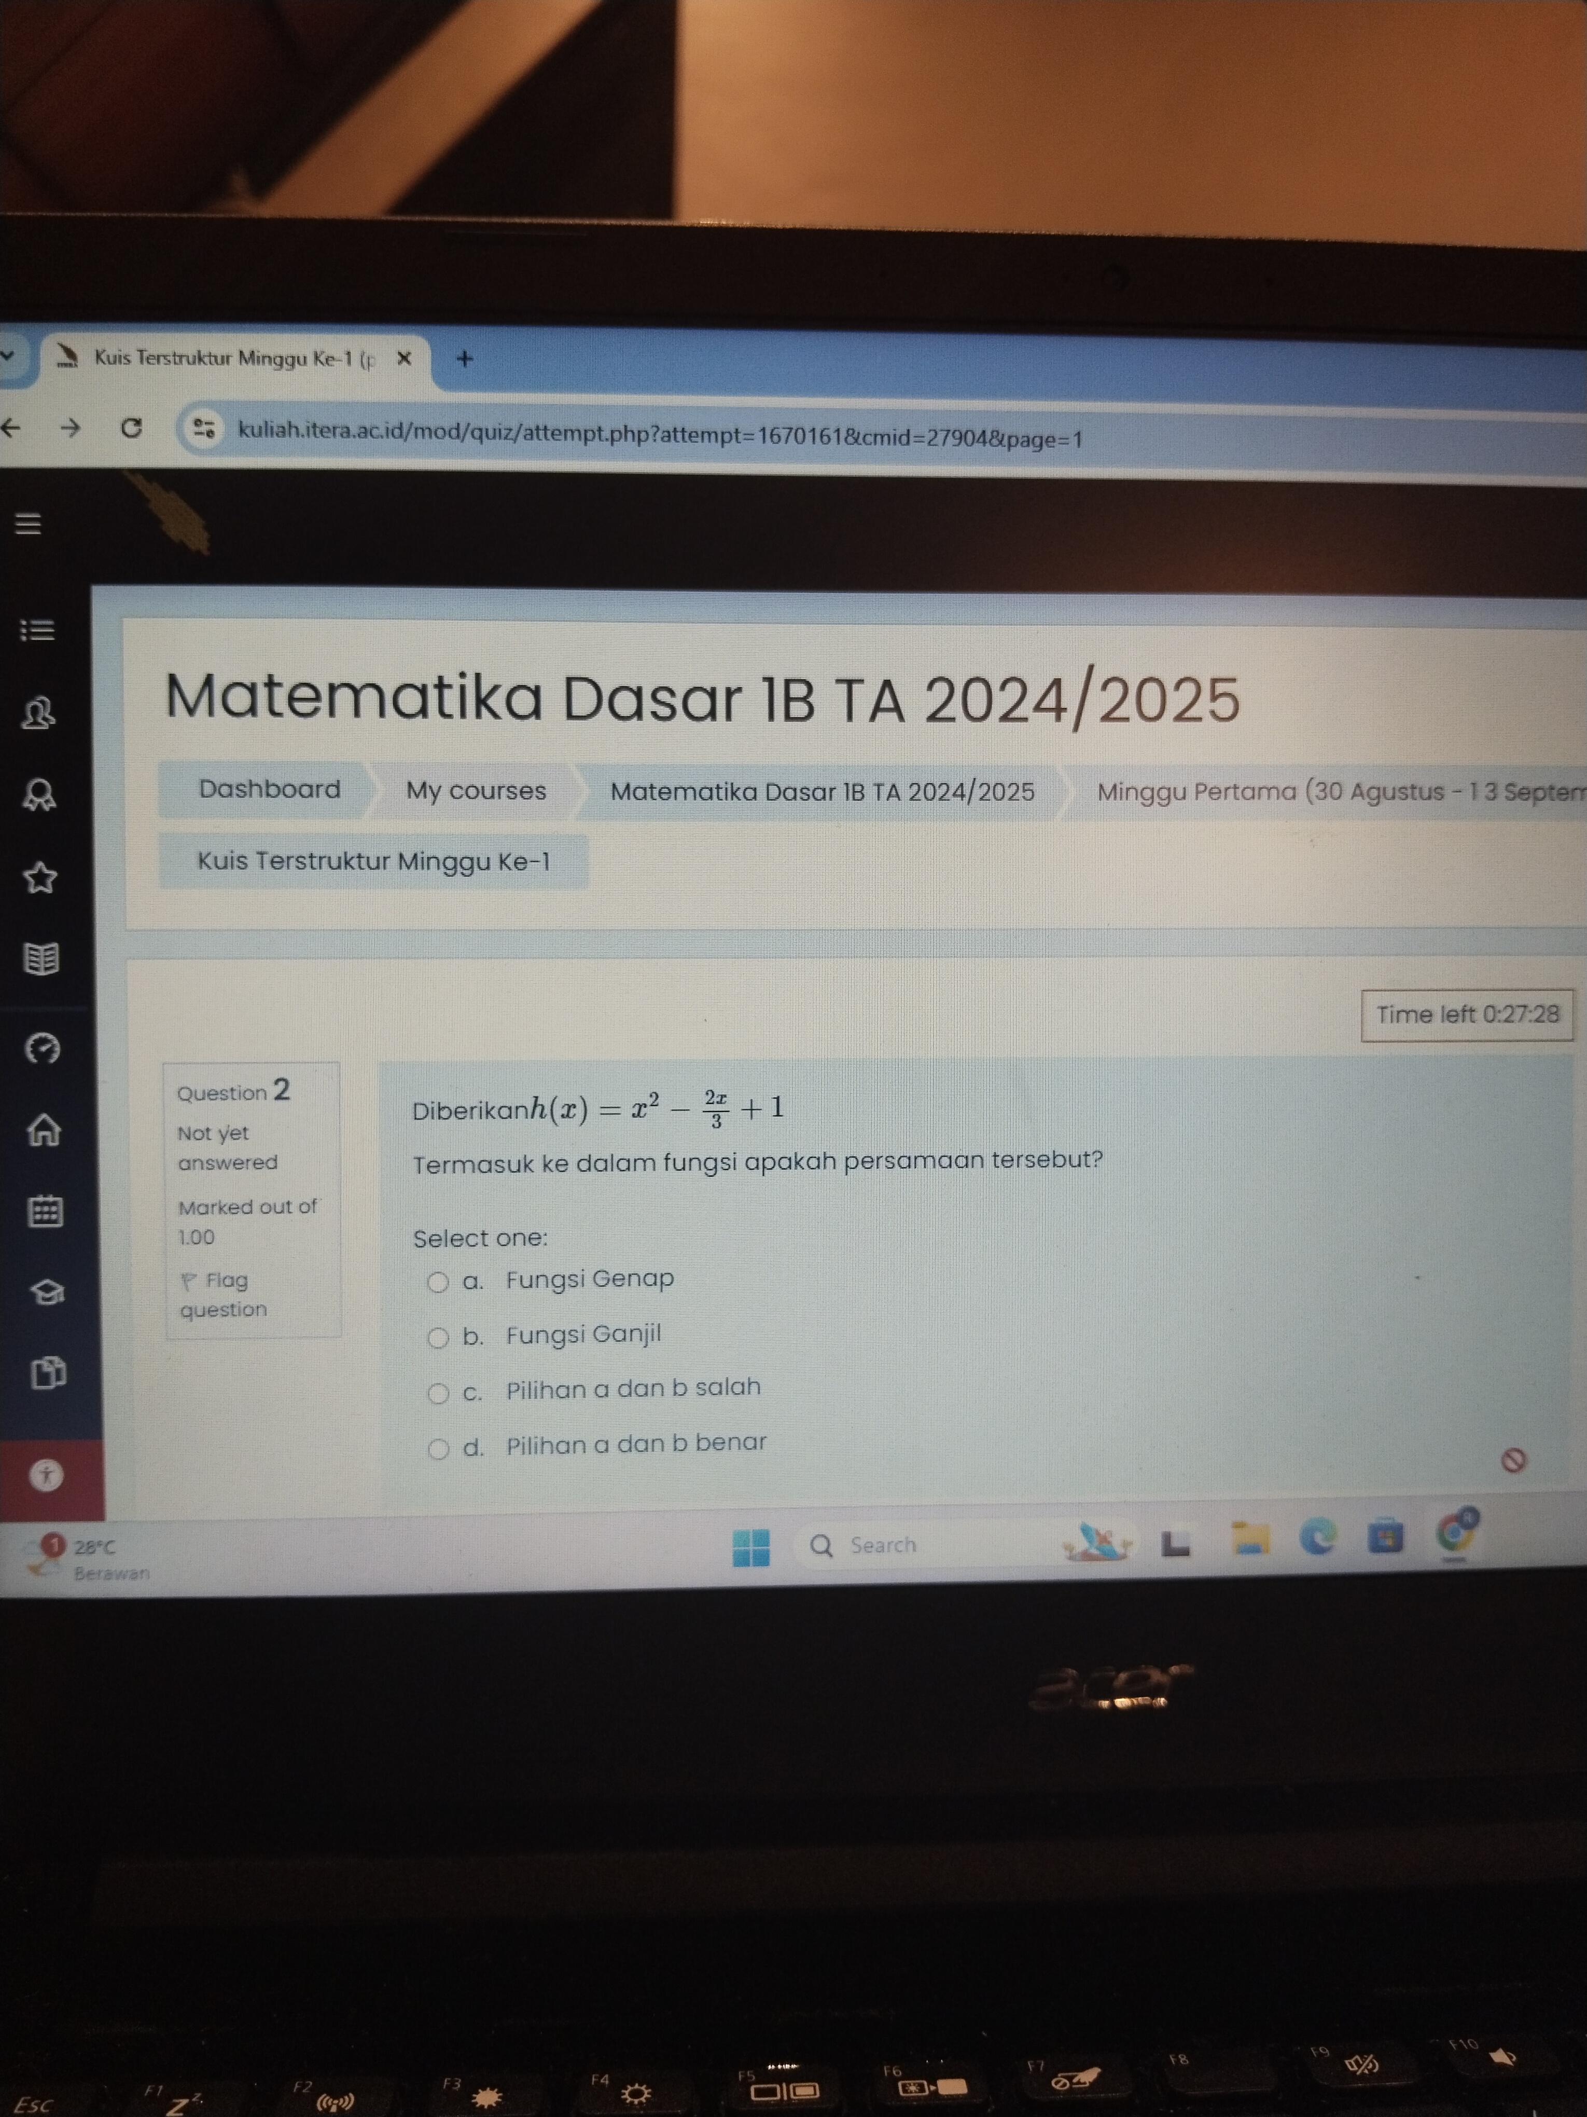Open the calendar sidebar icon
This screenshot has height=2117, width=1587.
[45, 1212]
